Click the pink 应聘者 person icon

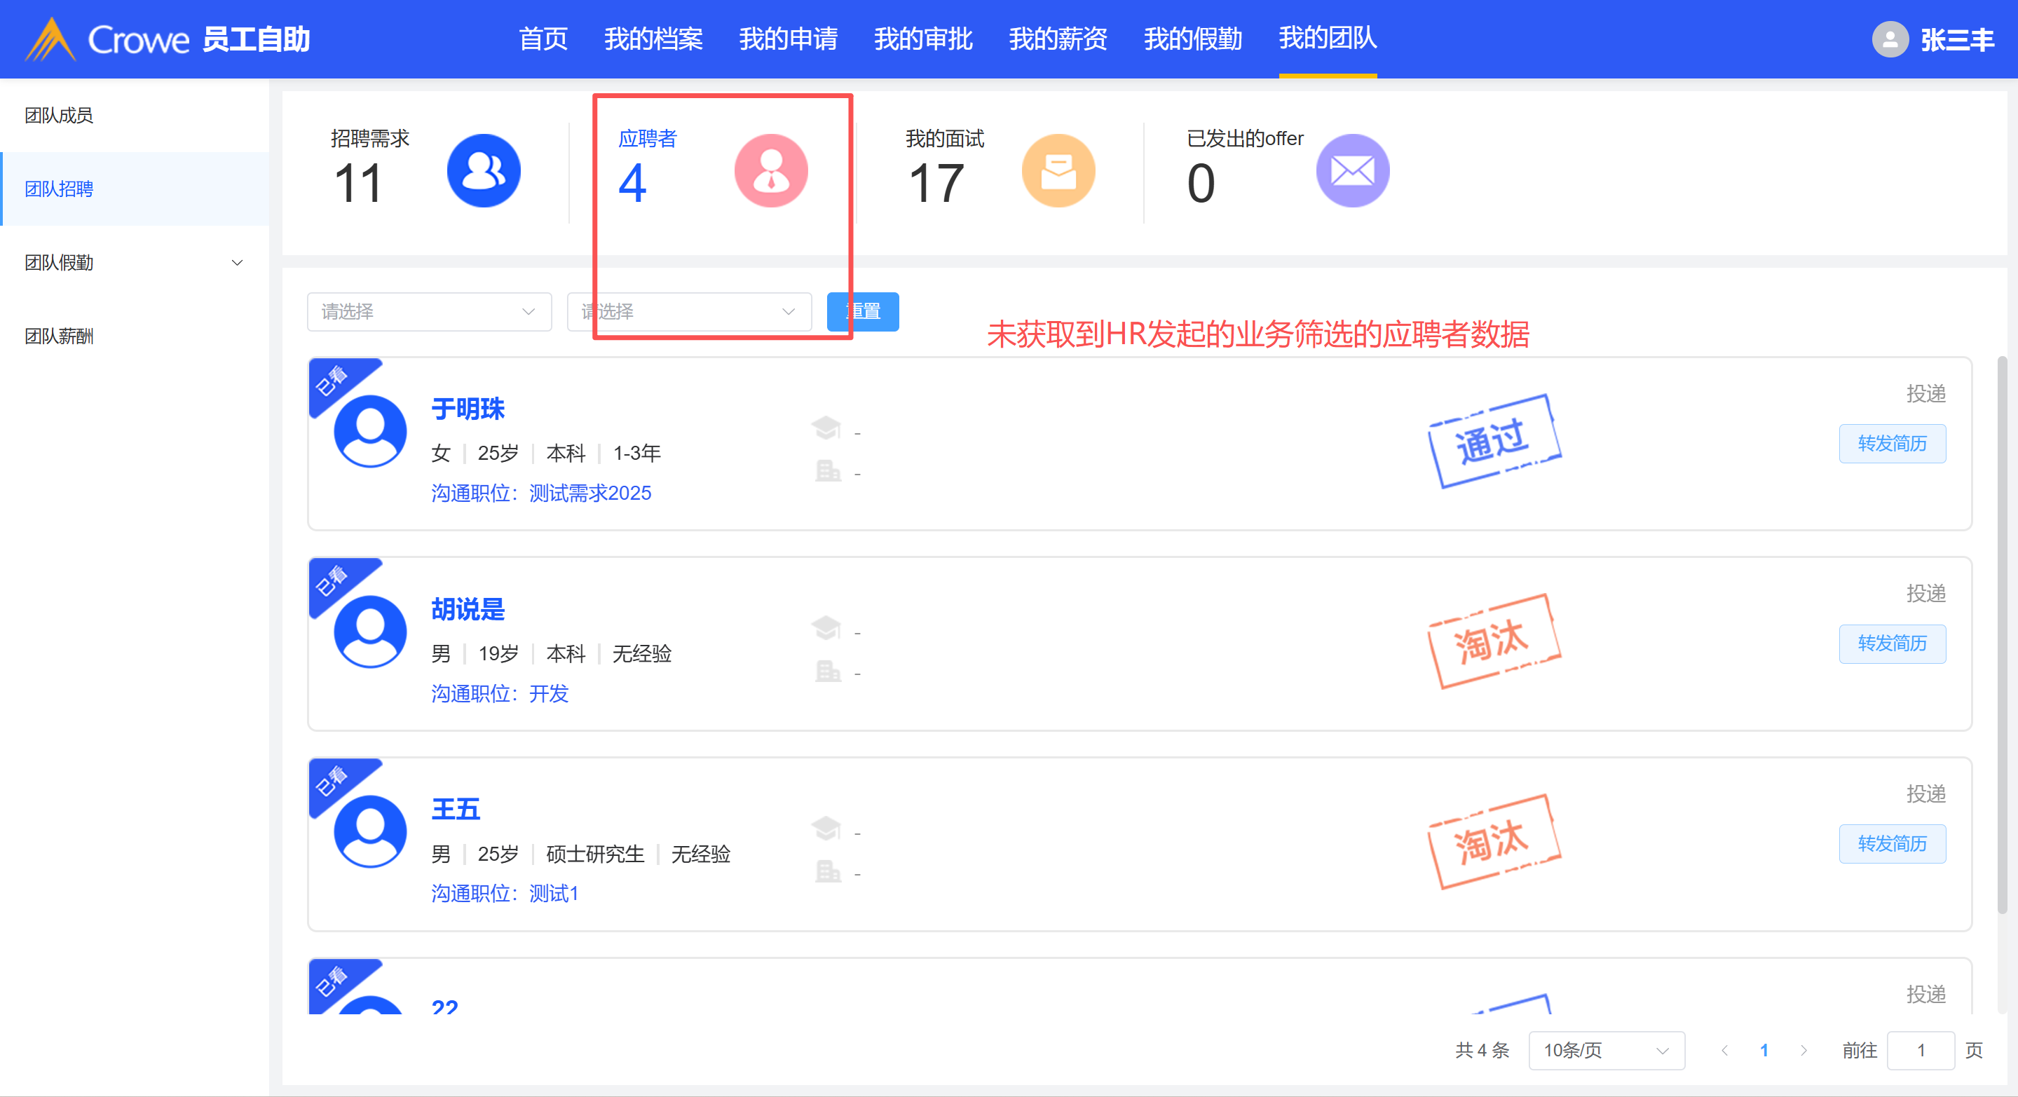tap(771, 171)
